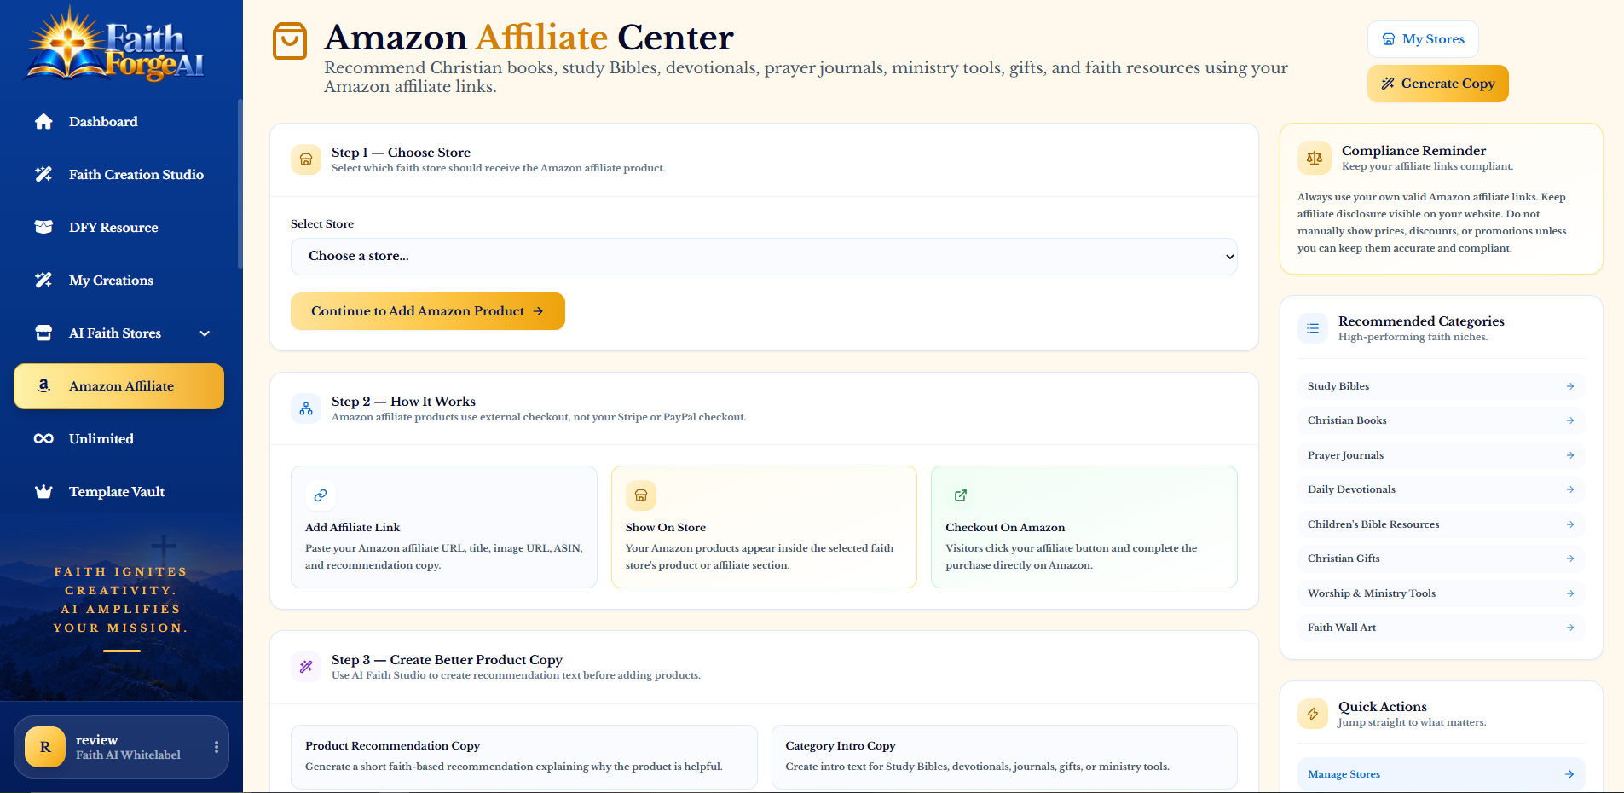Click the Checkout On Amazon external link icon
Image resolution: width=1624 pixels, height=793 pixels.
(961, 495)
